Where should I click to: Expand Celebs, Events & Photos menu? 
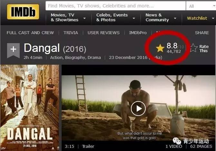[x=116, y=17]
